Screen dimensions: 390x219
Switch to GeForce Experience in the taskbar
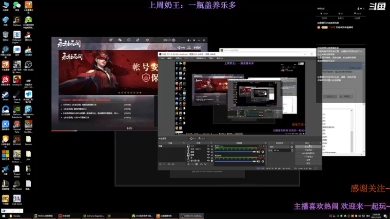[x=94, y=216]
